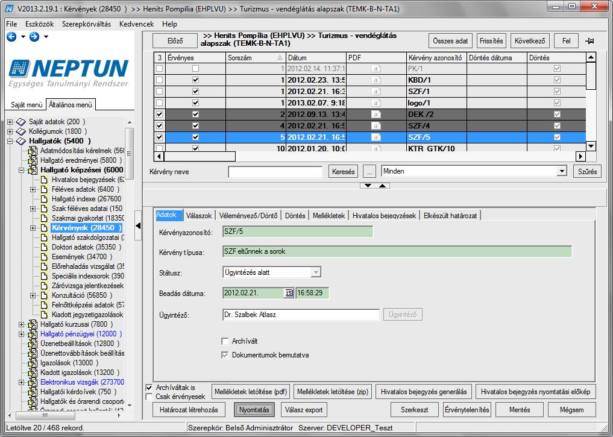Click the Nyomtatás button
Screen dimensions: 613x437
[x=254, y=410]
